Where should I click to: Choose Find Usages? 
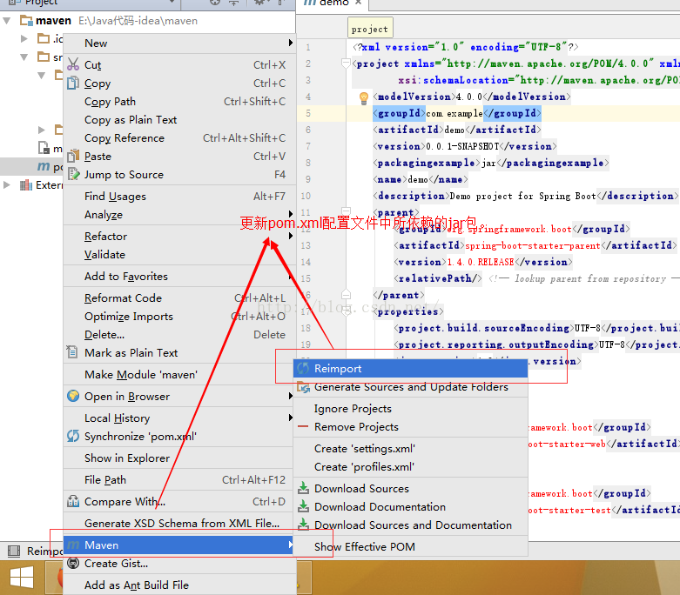tap(179, 197)
